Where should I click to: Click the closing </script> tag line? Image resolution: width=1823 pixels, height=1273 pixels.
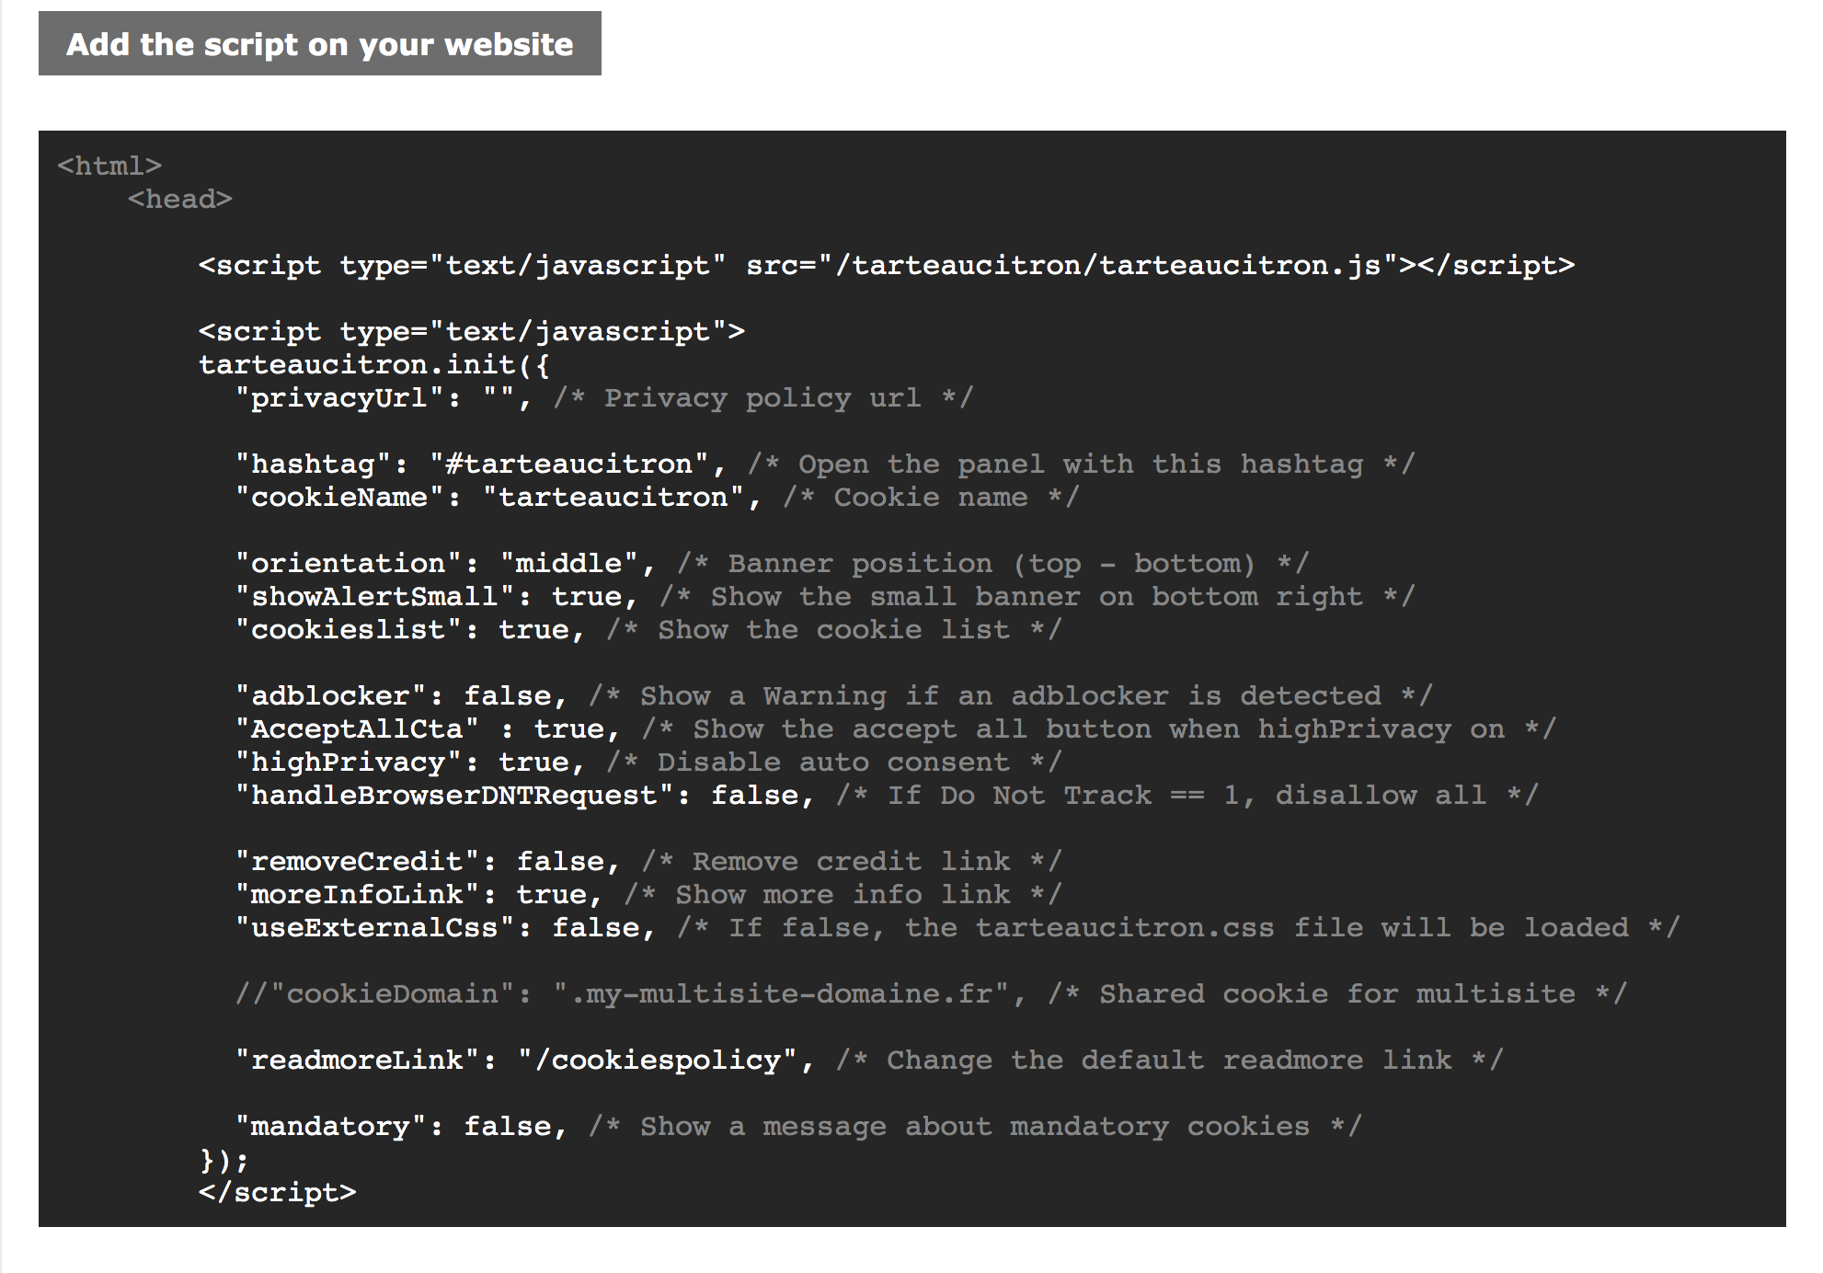point(277,1192)
